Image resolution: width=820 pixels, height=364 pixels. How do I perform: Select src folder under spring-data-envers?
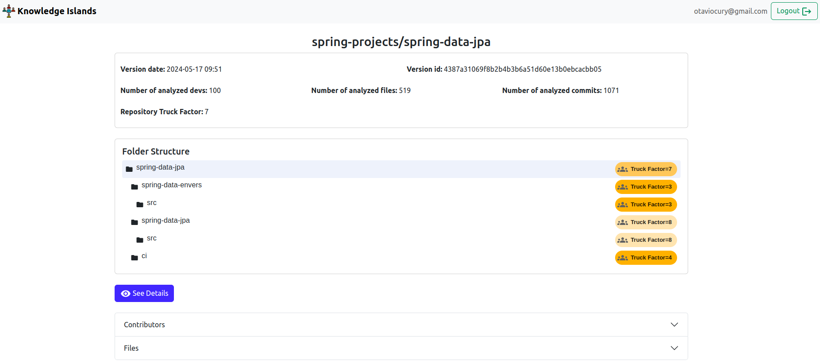point(152,203)
